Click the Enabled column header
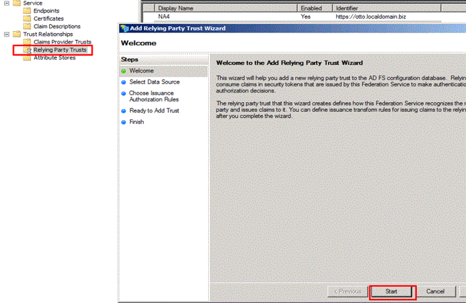 [x=313, y=8]
